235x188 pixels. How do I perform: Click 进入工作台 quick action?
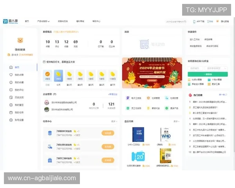195,40
